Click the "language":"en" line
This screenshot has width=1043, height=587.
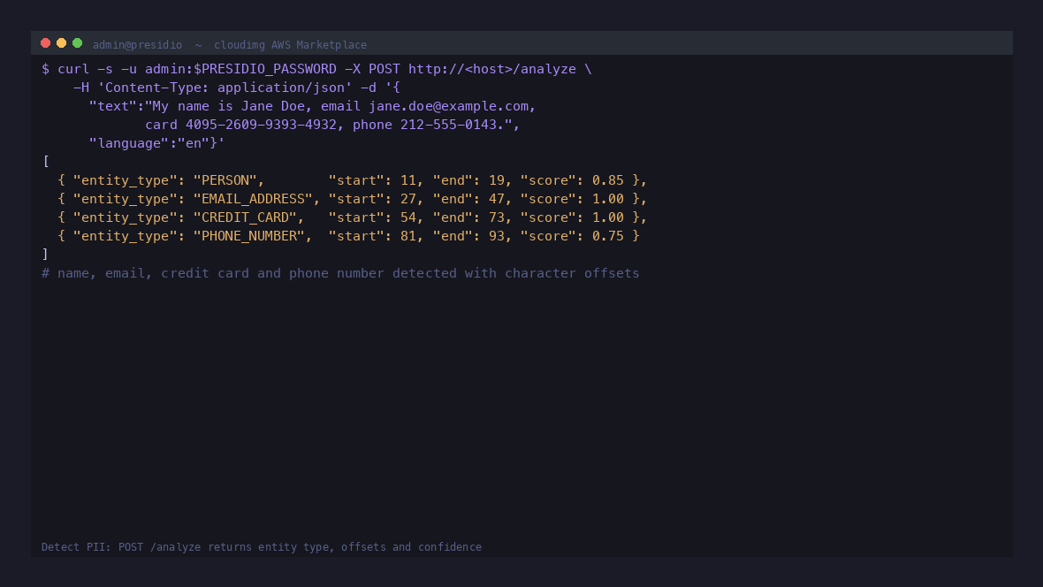coord(157,144)
